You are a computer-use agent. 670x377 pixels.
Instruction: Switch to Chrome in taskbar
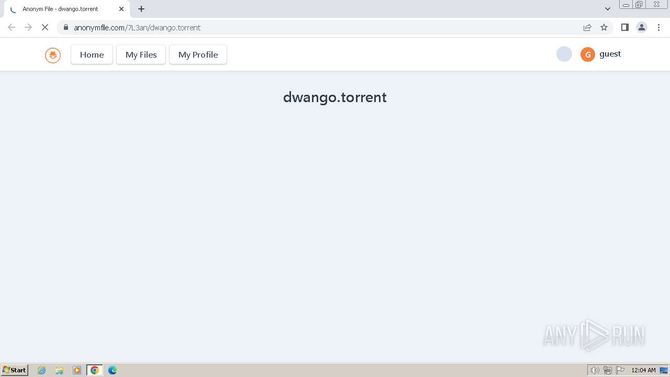(x=94, y=370)
